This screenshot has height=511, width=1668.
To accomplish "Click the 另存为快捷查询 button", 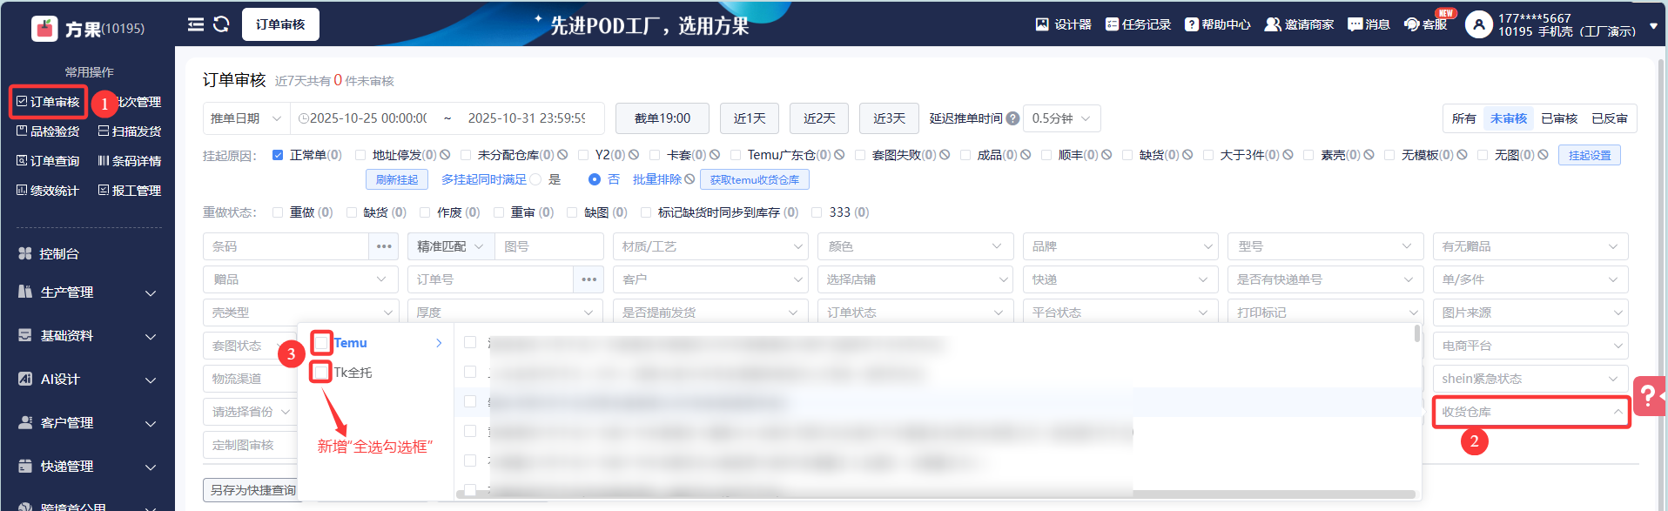I will [253, 490].
